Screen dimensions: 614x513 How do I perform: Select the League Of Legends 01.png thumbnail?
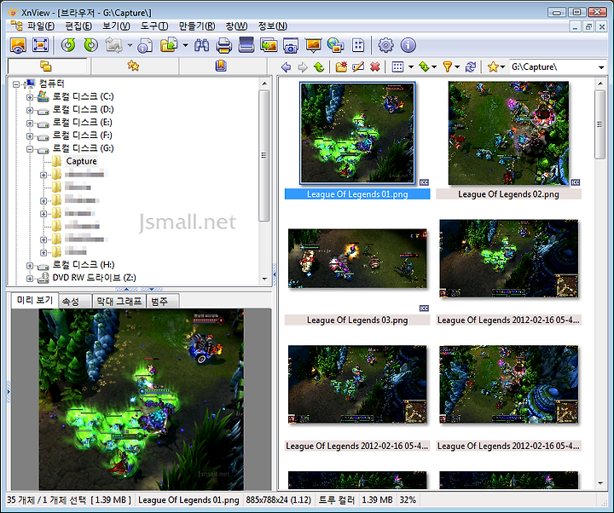click(357, 133)
